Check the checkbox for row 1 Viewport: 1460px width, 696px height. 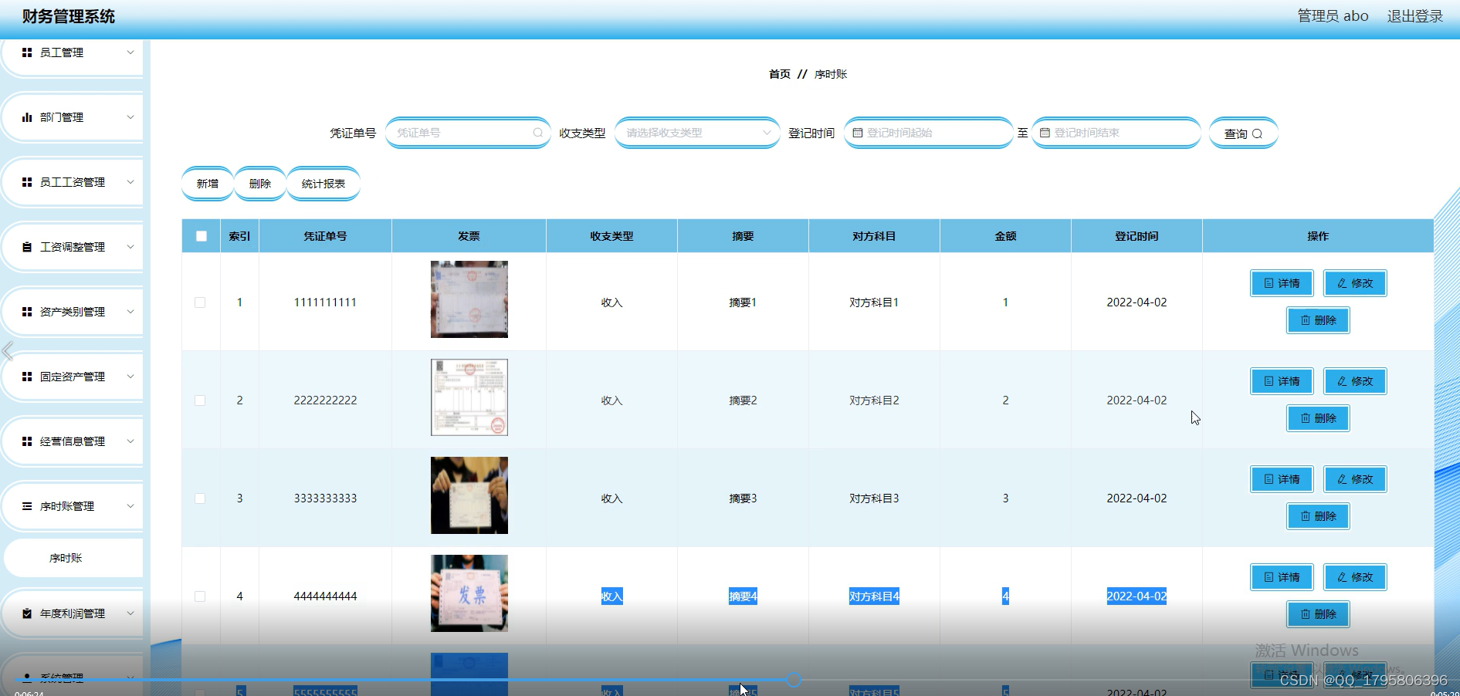click(x=200, y=302)
